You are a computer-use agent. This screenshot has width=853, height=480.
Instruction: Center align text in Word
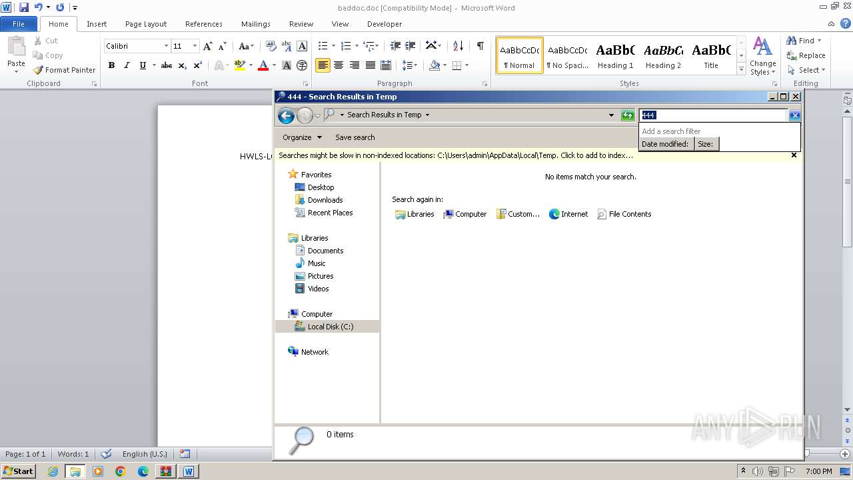tap(339, 65)
